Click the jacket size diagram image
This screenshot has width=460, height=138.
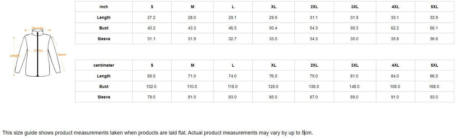[38, 52]
